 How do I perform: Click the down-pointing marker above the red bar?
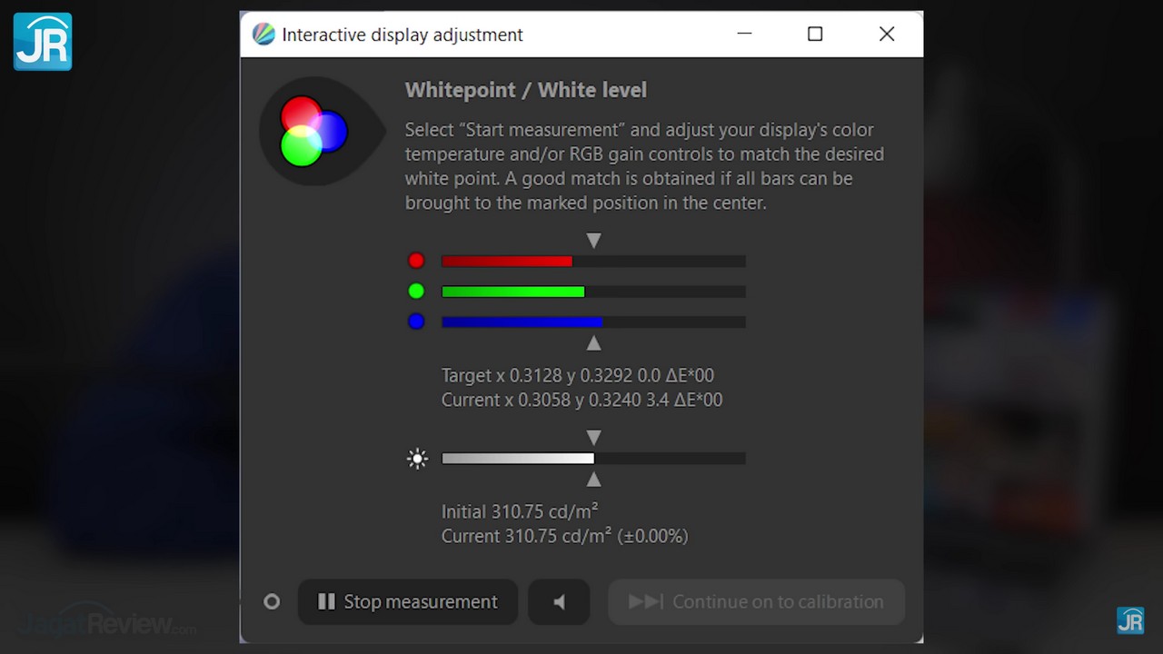[x=593, y=241]
